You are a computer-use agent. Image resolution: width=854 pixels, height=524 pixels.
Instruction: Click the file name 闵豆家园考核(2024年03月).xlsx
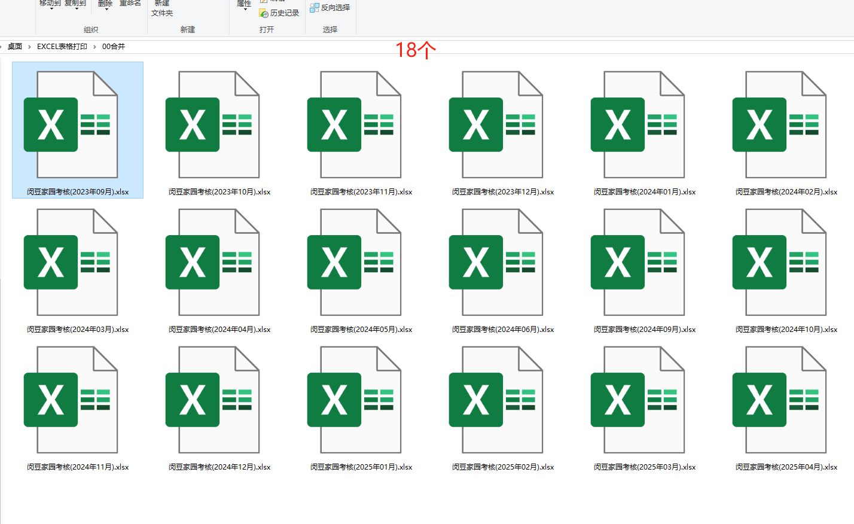(78, 330)
